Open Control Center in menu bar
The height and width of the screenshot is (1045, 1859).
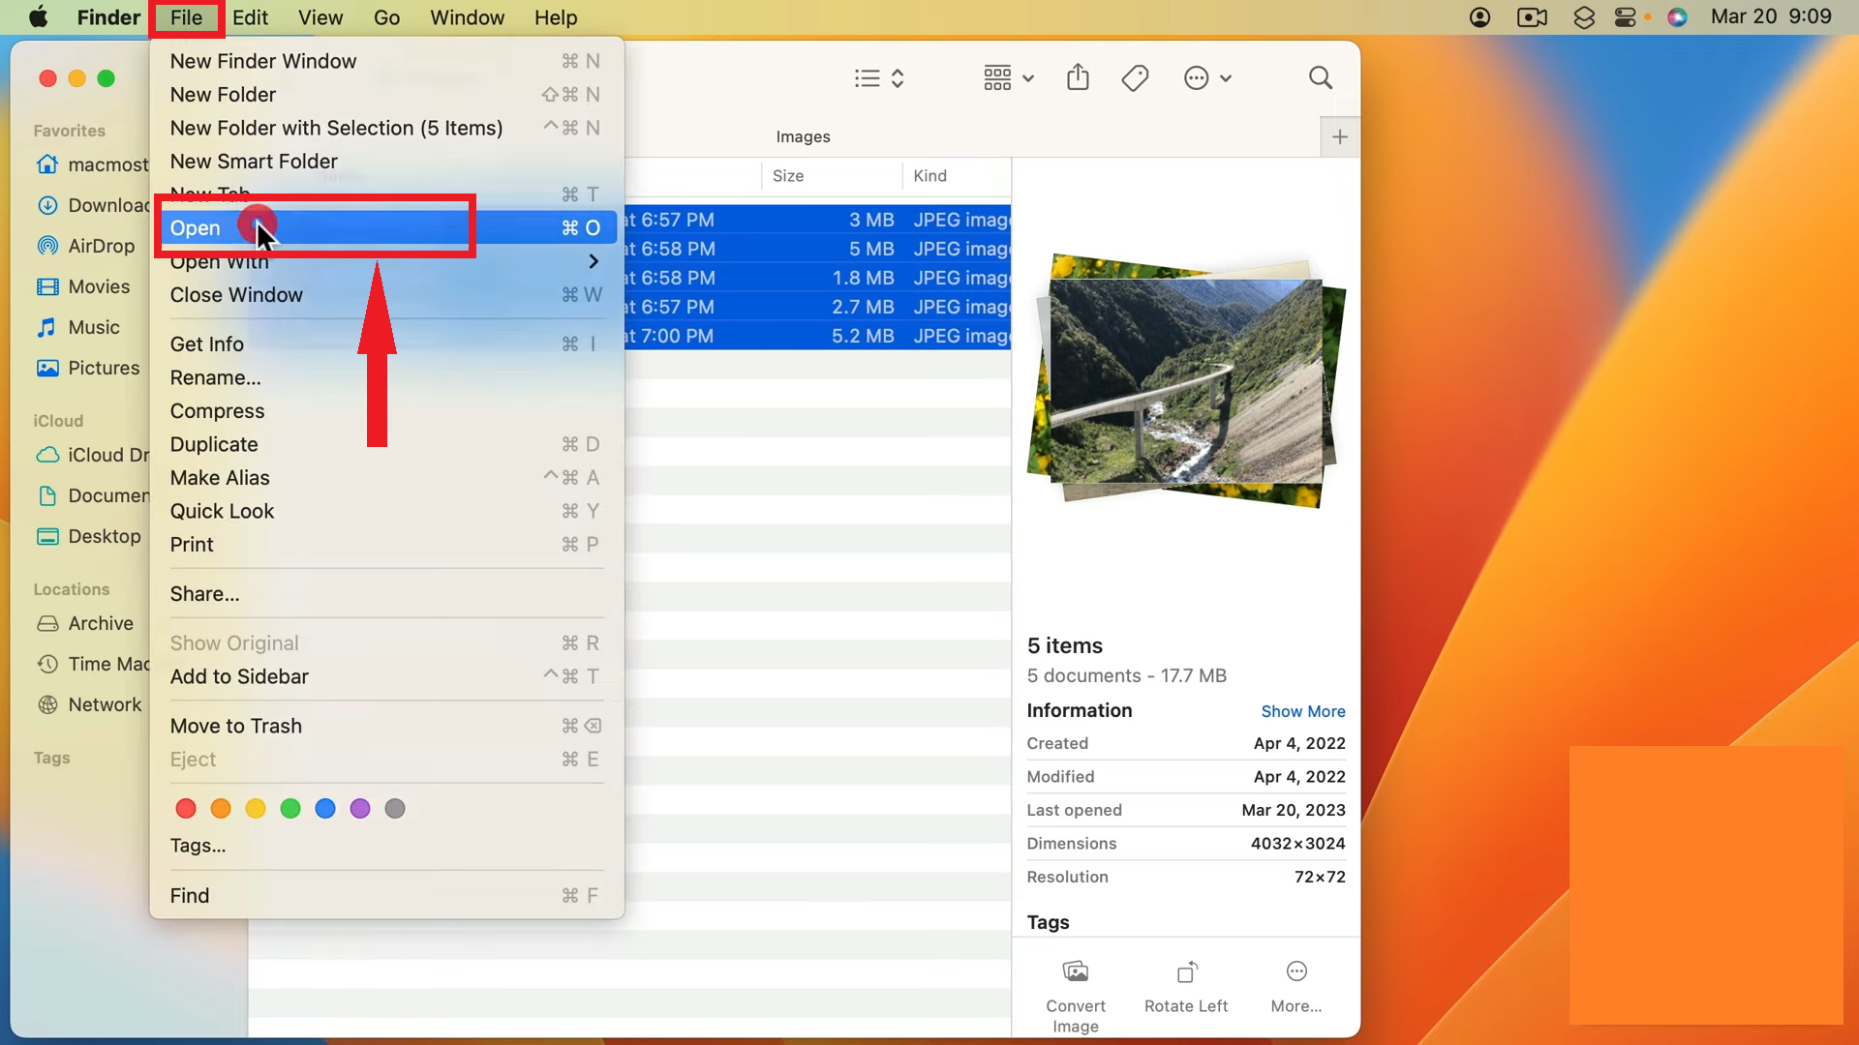pyautogui.click(x=1626, y=17)
